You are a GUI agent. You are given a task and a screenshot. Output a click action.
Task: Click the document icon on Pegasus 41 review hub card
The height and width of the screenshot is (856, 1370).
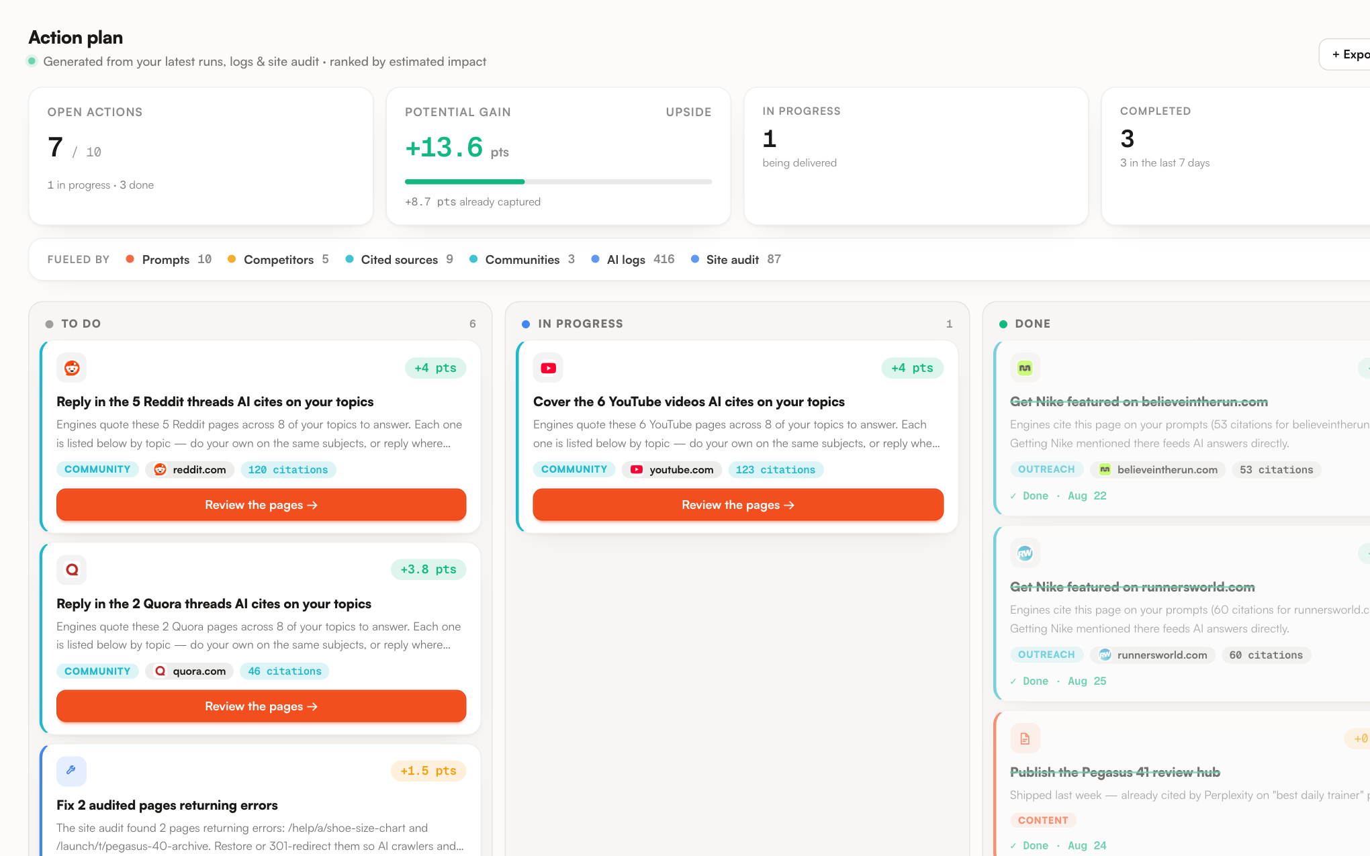pyautogui.click(x=1025, y=739)
